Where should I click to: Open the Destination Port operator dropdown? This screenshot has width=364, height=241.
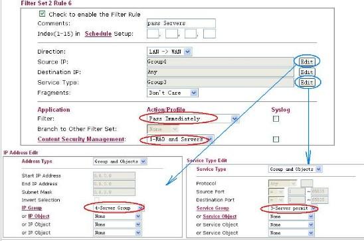tap(276, 200)
